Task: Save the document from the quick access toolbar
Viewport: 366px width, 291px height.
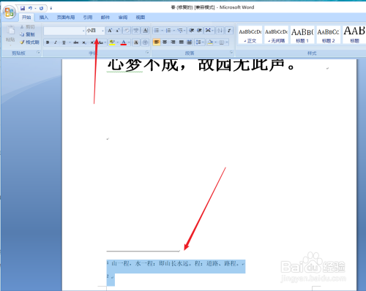Action: pos(23,8)
